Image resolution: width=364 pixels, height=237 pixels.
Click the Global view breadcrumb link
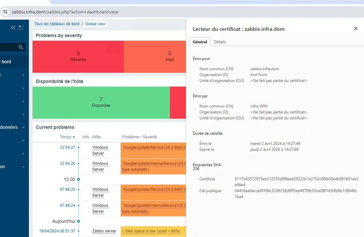point(95,24)
